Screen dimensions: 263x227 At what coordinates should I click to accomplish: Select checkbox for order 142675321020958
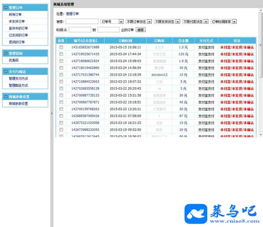[61, 123]
